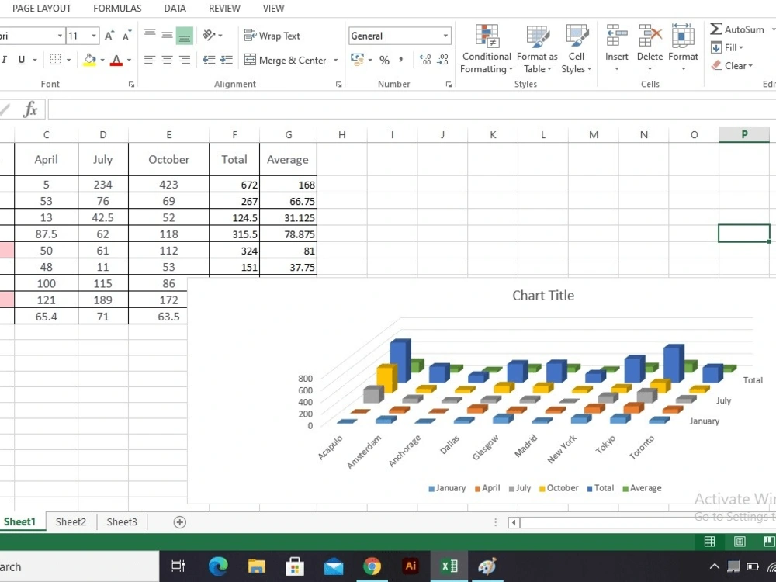Apply percent style
Screen dimensions: 776x582
[x=385, y=60]
